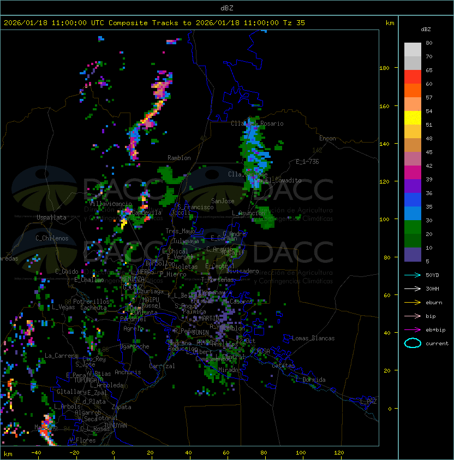Click the Tulumaya map label
Image resolution: width=454 pixels, height=460 pixels.
(x=186, y=241)
